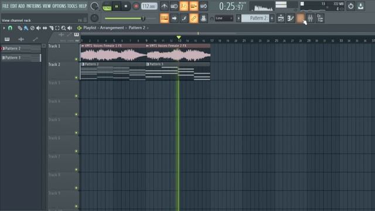Click the previous pattern arrow button
The height and width of the screenshot is (211, 375).
pyautogui.click(x=238, y=18)
